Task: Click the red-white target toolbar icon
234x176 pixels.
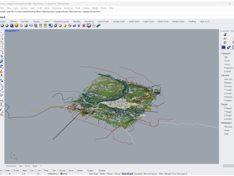Action: (70, 25)
